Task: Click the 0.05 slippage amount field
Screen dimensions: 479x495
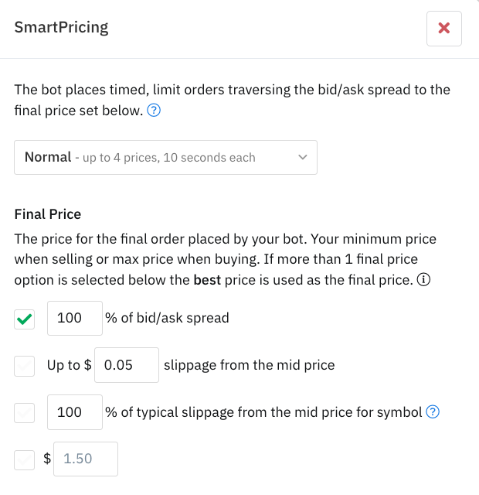Action: [126, 365]
